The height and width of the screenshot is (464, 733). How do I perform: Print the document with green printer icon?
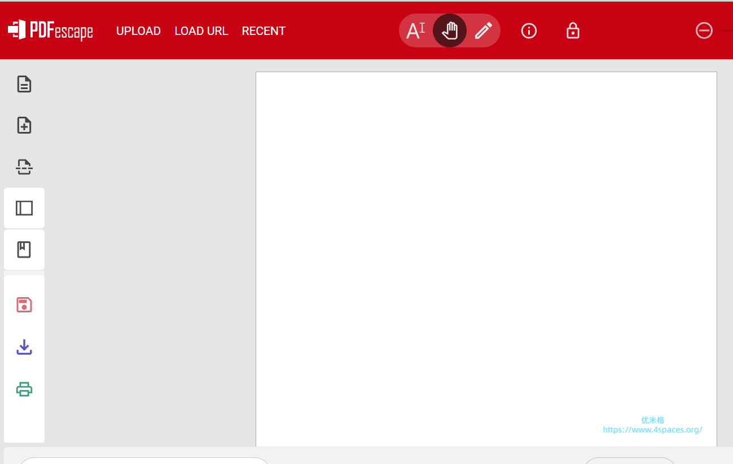tap(24, 389)
